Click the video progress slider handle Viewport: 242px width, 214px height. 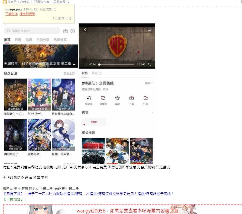coord(99,64)
